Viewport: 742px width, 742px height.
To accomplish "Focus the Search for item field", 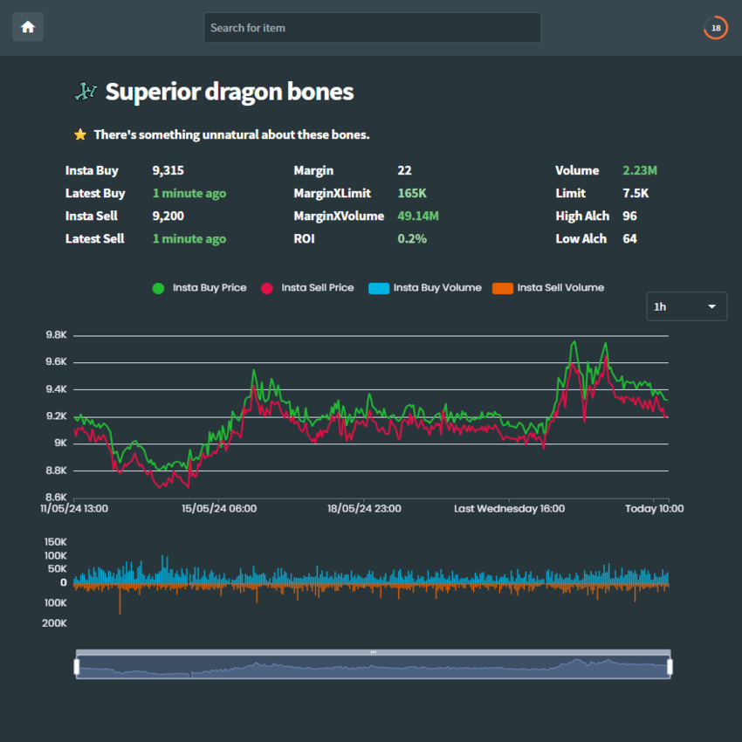I will tap(372, 28).
